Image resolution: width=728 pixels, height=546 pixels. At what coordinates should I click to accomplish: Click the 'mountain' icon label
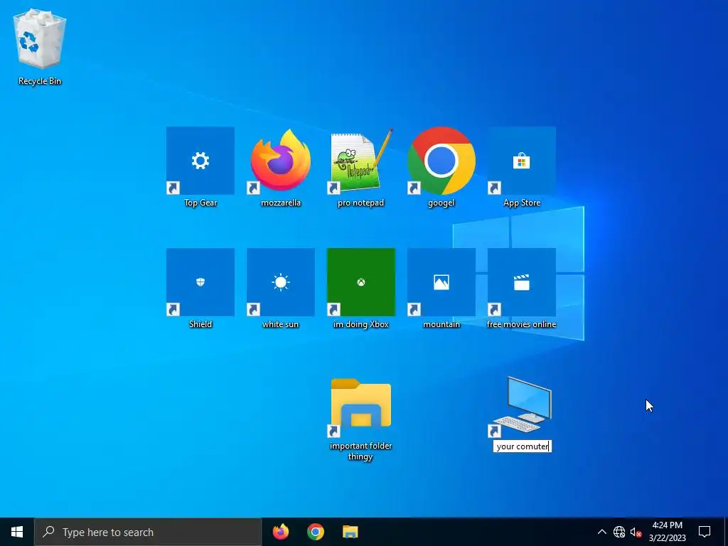(441, 324)
